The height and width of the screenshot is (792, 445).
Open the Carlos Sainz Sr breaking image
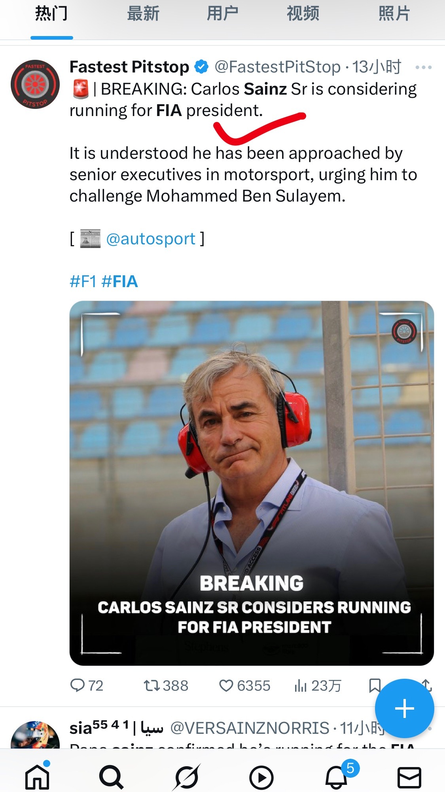click(252, 483)
